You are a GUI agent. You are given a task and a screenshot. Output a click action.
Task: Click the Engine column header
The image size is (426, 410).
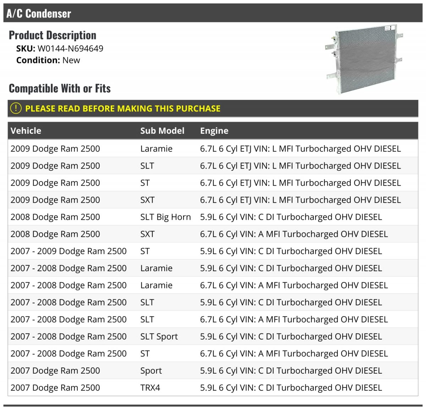click(x=214, y=131)
